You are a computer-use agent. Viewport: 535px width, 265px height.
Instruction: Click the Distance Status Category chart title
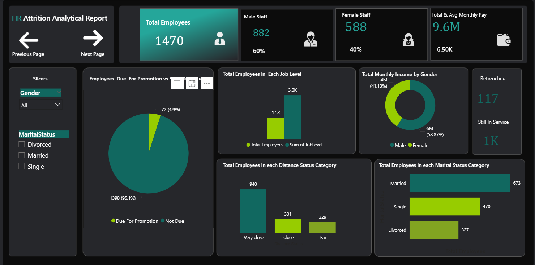tap(279, 165)
